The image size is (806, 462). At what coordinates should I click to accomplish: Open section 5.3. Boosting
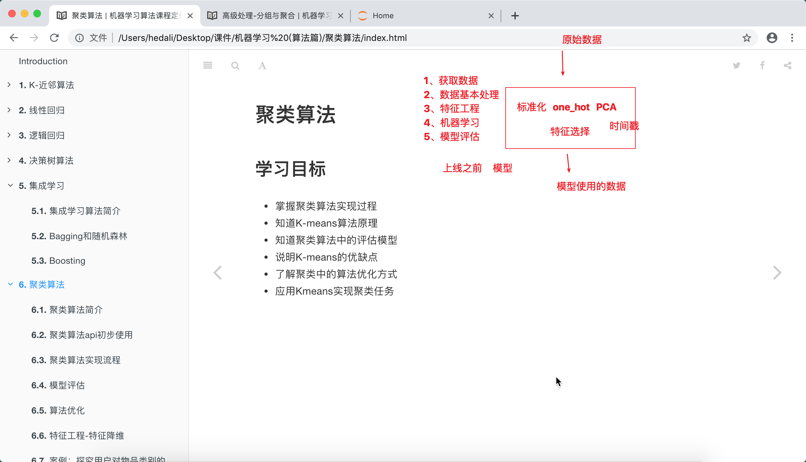click(x=59, y=261)
